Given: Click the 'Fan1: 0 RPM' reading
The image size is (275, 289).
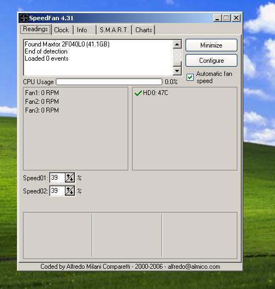Looking at the screenshot, I should click(x=42, y=93).
